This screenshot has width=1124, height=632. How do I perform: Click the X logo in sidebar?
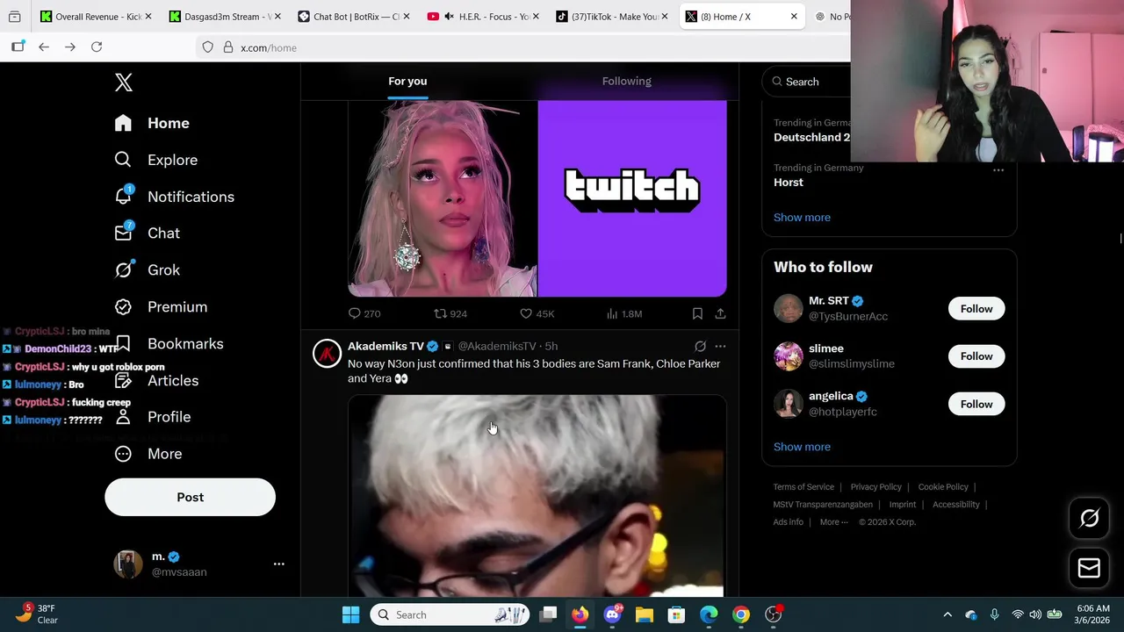pyautogui.click(x=124, y=83)
